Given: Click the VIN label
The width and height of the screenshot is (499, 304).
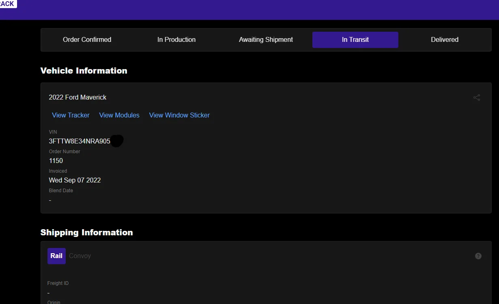Looking at the screenshot, I should pos(53,132).
